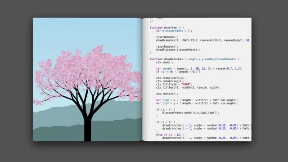Select the tipY variable declaration
This screenshot has height=162, width=288.
tap(166, 103)
